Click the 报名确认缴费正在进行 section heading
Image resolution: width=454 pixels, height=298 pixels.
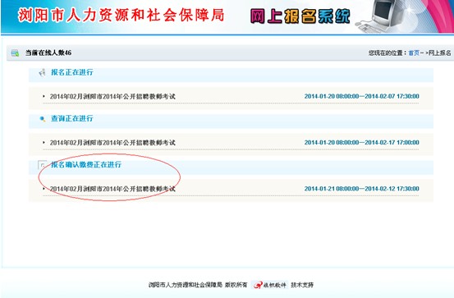pyautogui.click(x=86, y=165)
